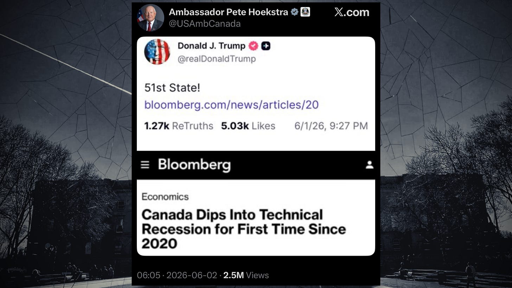Click the 6/1/26, 9:27 PM timestamp

[x=331, y=126]
